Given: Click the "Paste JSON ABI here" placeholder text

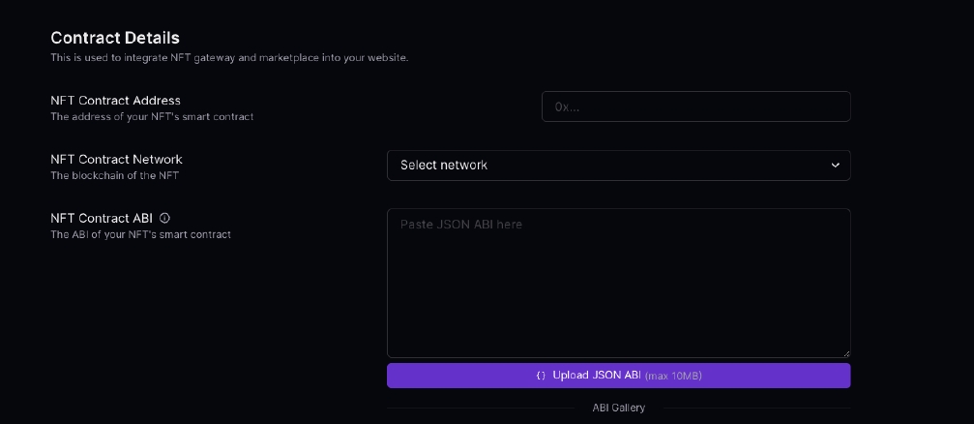Looking at the screenshot, I should click(x=461, y=225).
